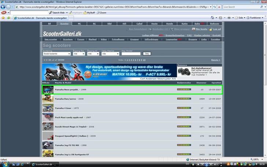Click the Log ud link

(216, 29)
